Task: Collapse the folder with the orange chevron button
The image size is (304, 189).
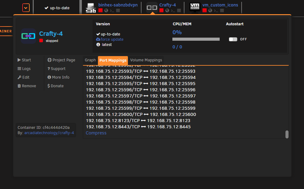Action: click(26, 8)
